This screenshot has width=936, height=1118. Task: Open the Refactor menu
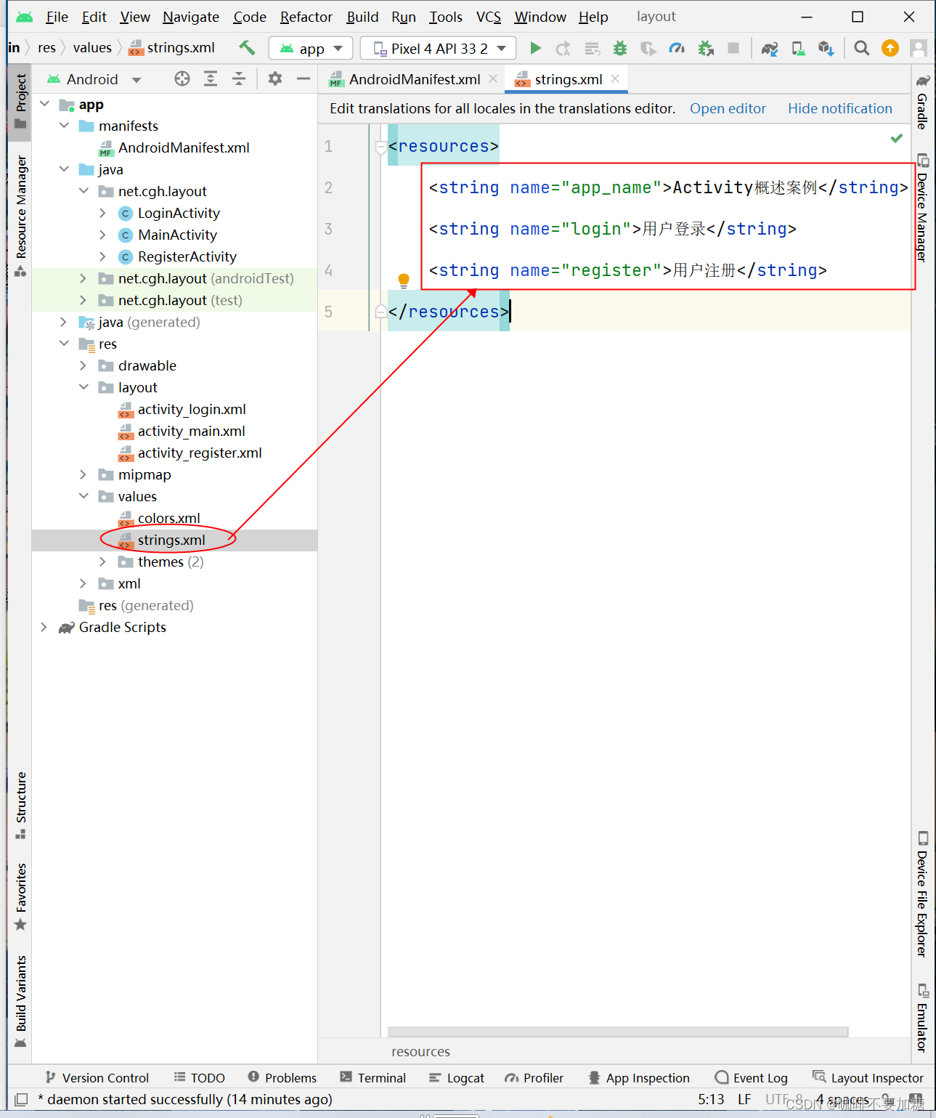coord(306,16)
